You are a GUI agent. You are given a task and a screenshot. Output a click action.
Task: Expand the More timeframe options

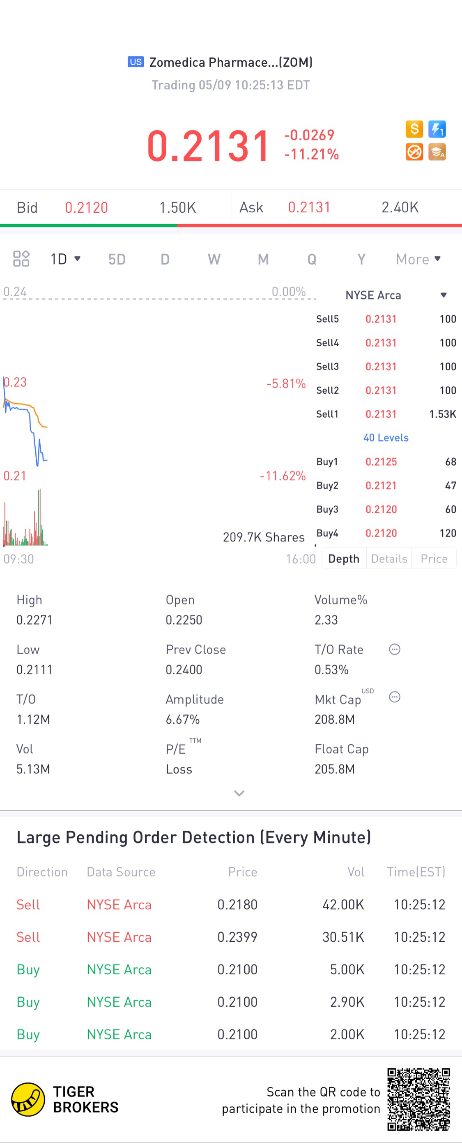pyautogui.click(x=418, y=259)
